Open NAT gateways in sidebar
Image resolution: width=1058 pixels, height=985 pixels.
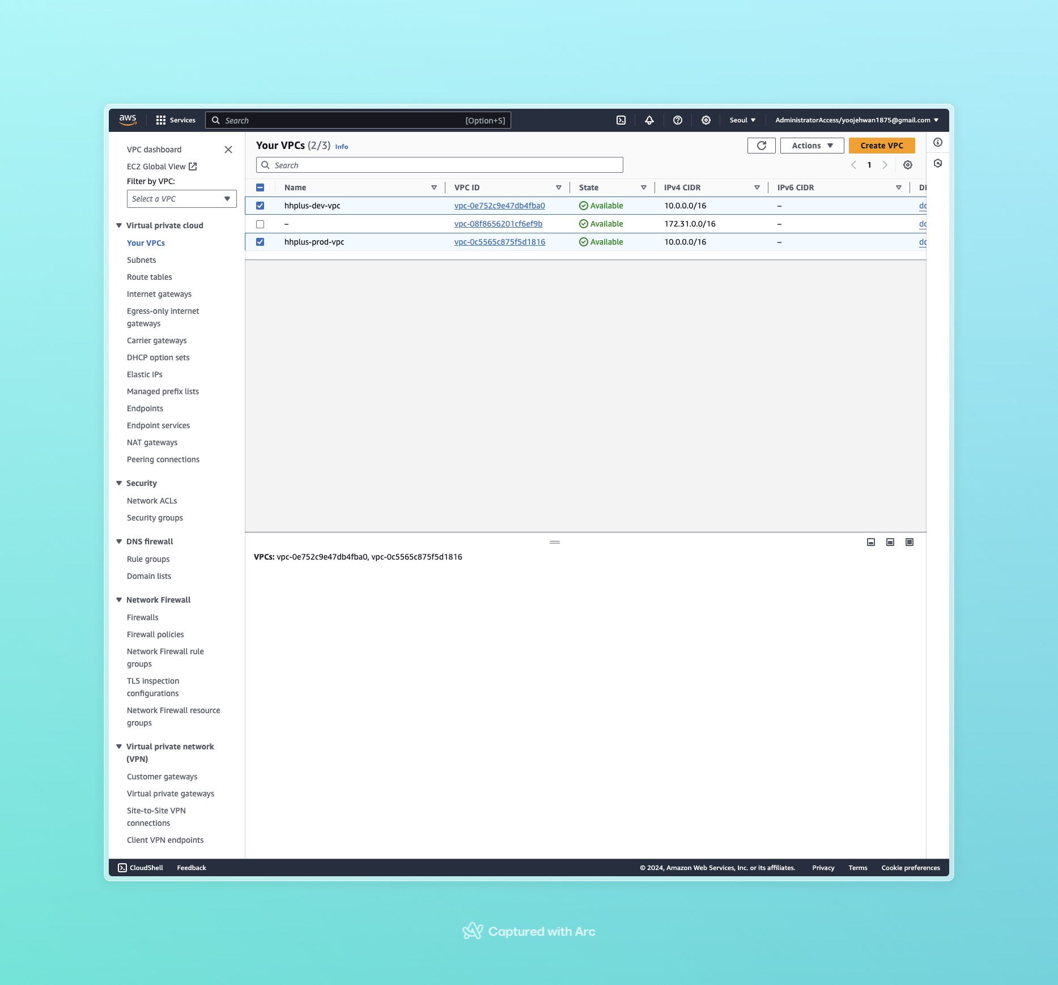tap(152, 442)
